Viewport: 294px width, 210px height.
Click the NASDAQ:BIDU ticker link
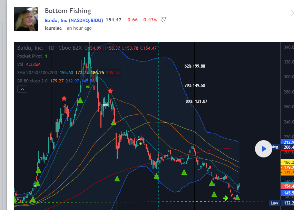pos(86,20)
